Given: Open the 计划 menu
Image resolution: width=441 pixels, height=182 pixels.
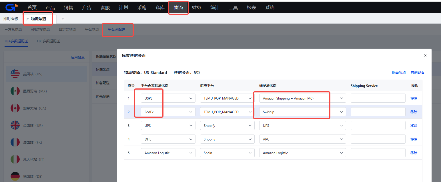Looking at the screenshot, I should pos(123,8).
